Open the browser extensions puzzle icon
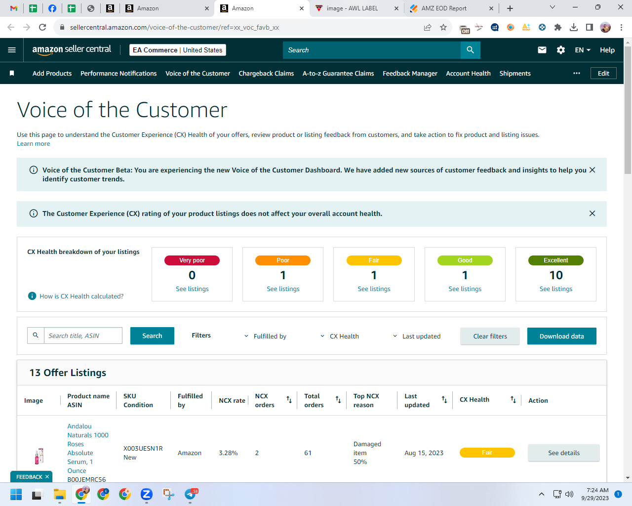The height and width of the screenshot is (506, 632). (558, 27)
